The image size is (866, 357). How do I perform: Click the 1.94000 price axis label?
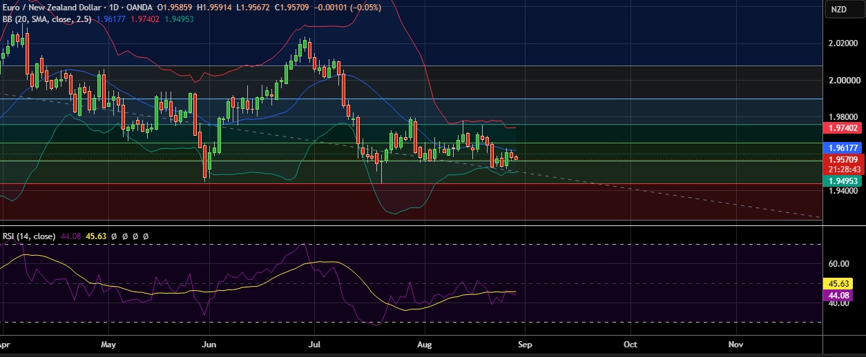pos(843,192)
